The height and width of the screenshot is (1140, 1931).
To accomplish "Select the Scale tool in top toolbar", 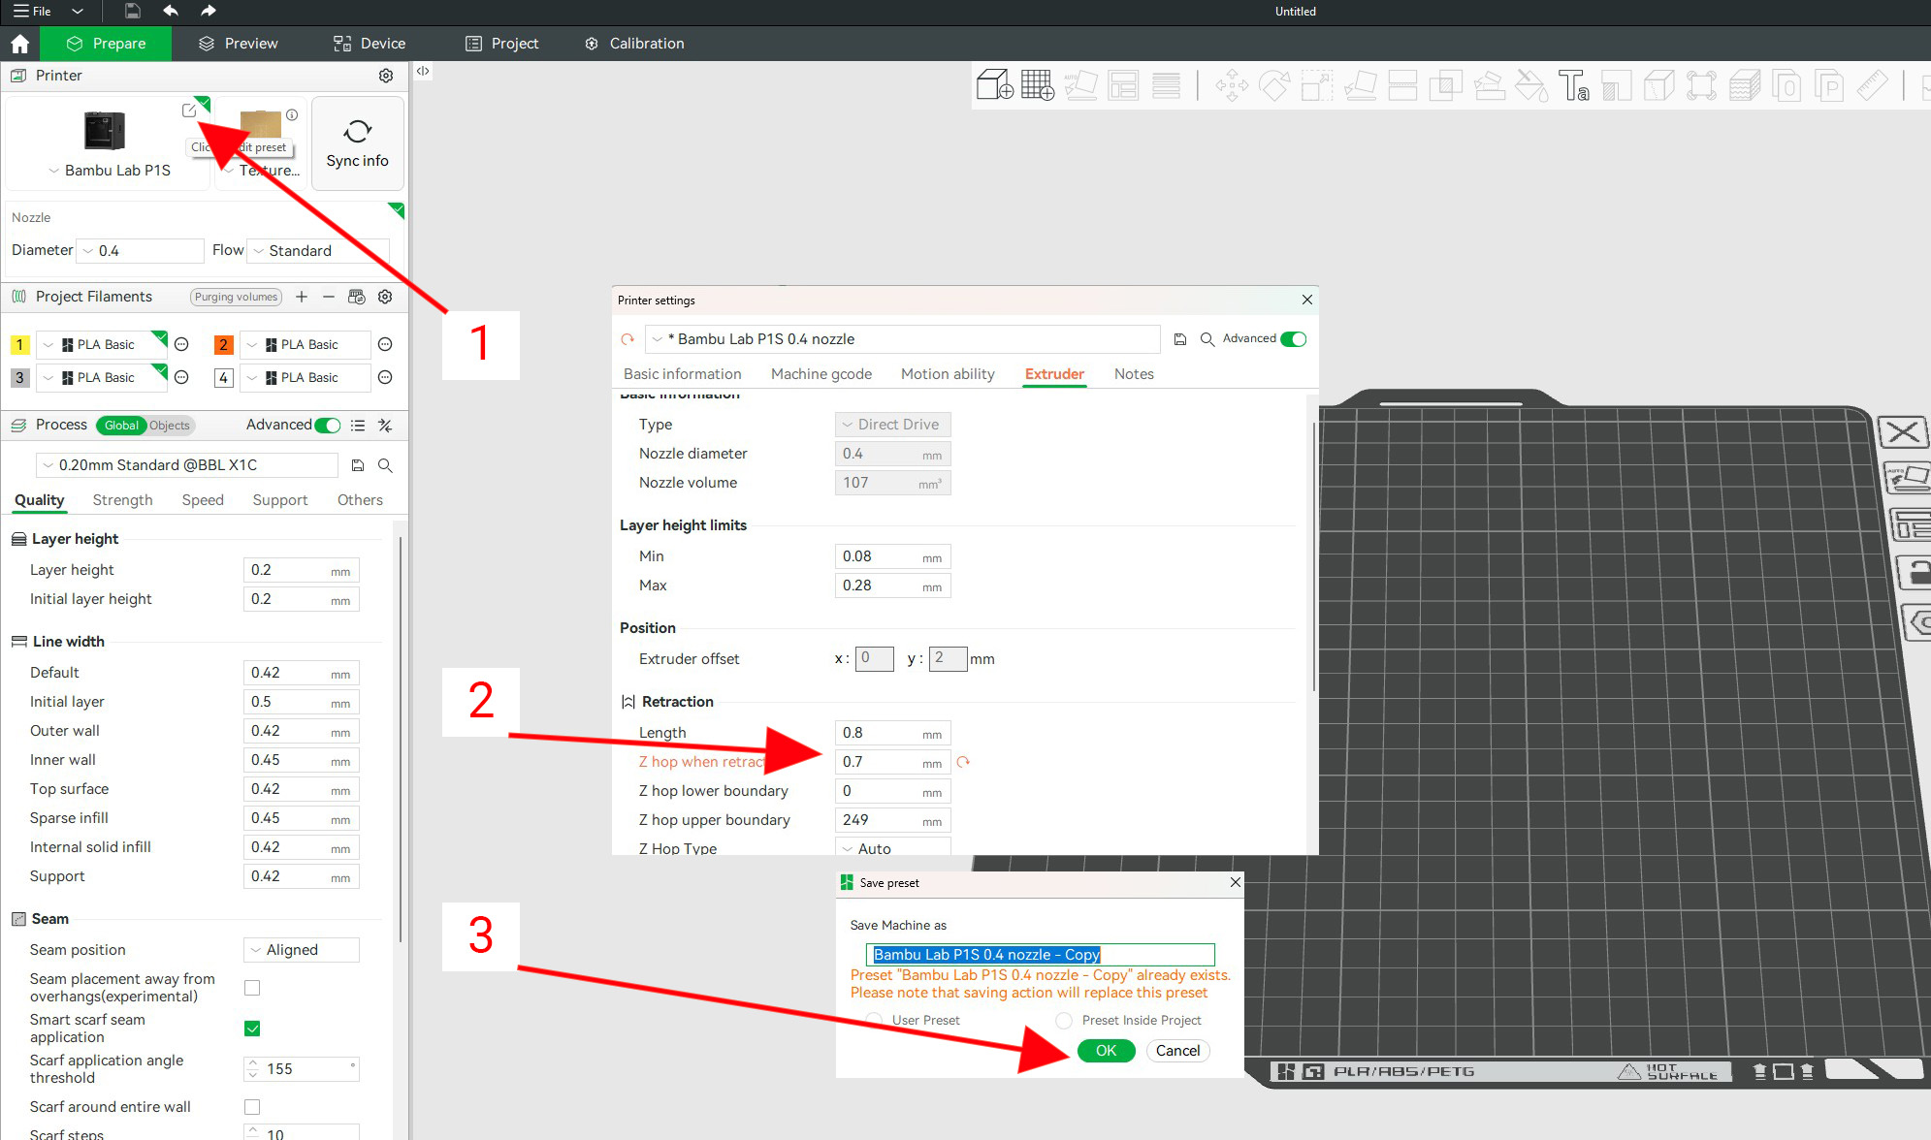I will 1317,85.
